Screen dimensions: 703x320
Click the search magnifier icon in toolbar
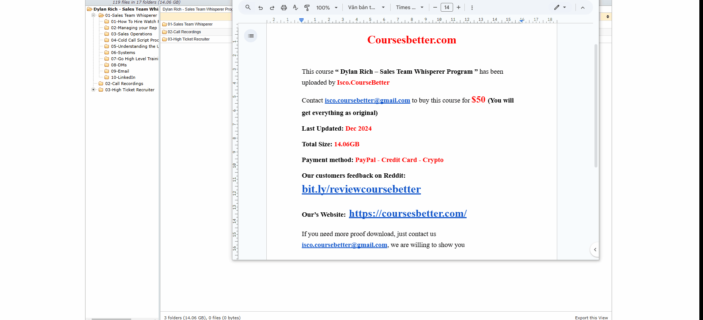248,7
